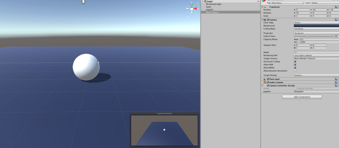Screen dimensions: 339x148
Task: Click the scene orientation gizmo cube
Action: coord(192,9)
